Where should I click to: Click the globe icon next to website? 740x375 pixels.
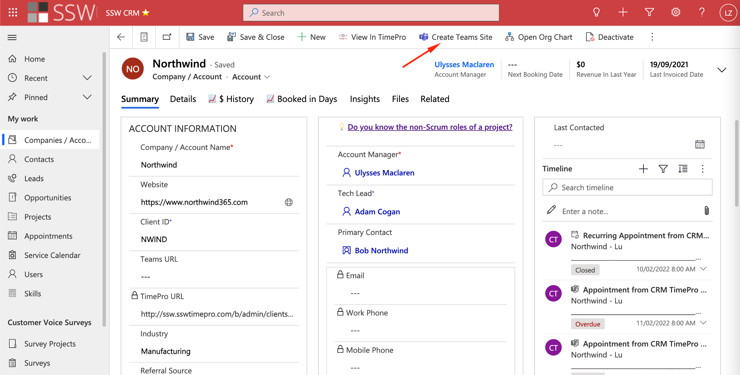[x=289, y=202]
